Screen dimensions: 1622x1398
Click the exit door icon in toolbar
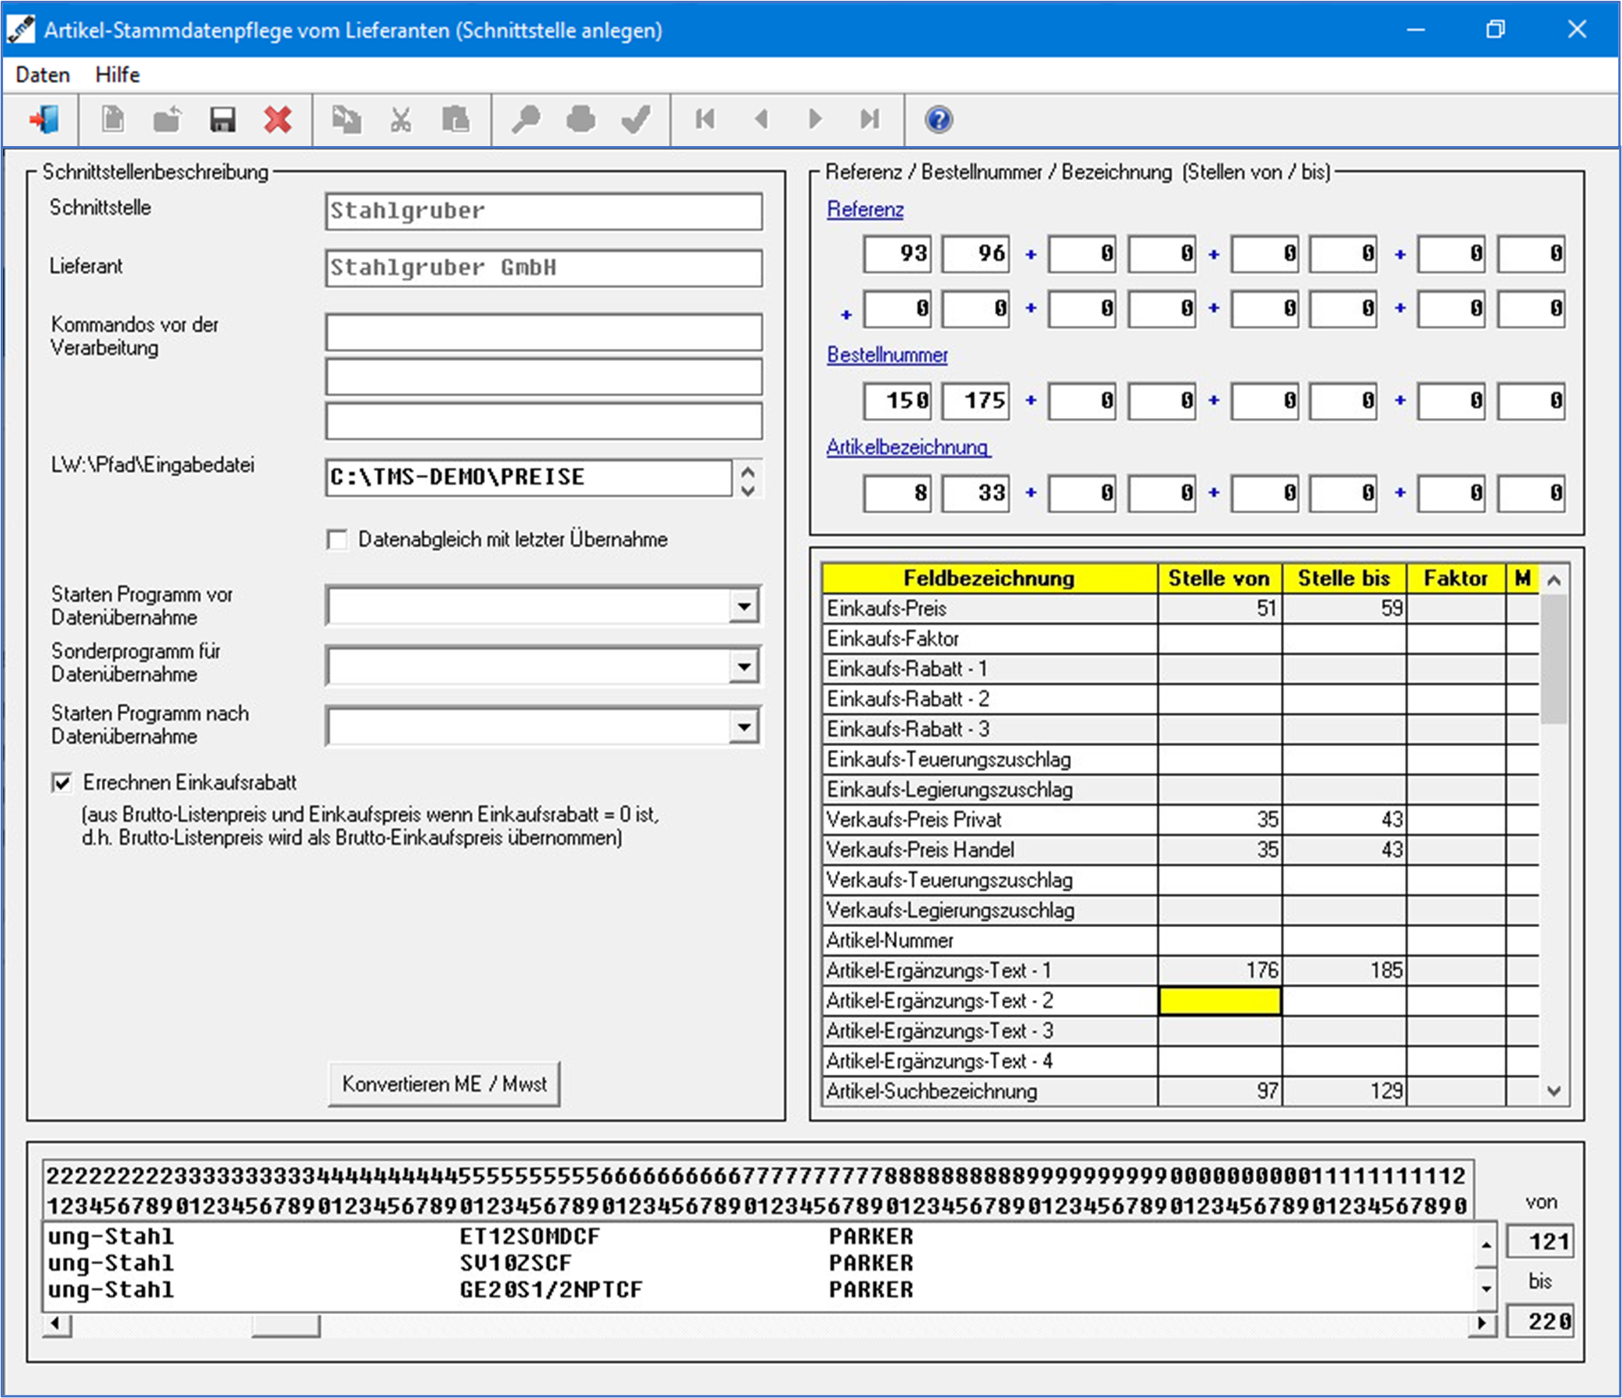click(x=44, y=120)
